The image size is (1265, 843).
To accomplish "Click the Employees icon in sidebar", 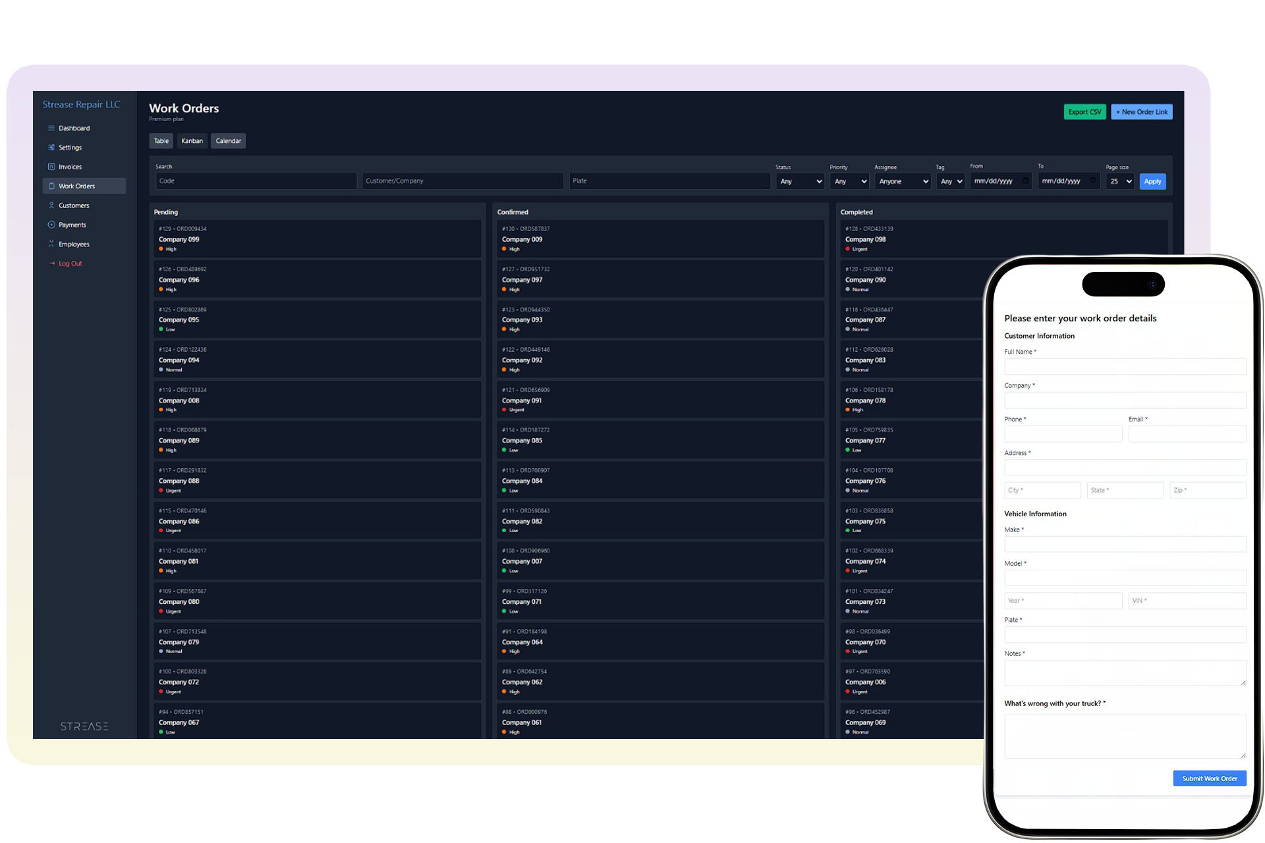I will click(x=51, y=244).
